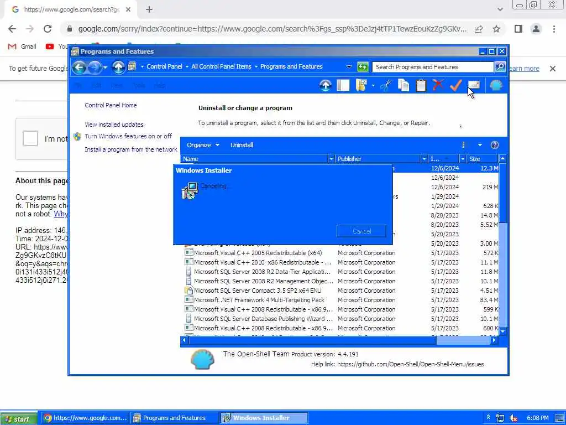
Task: Open View installed updates link
Action: click(114, 125)
